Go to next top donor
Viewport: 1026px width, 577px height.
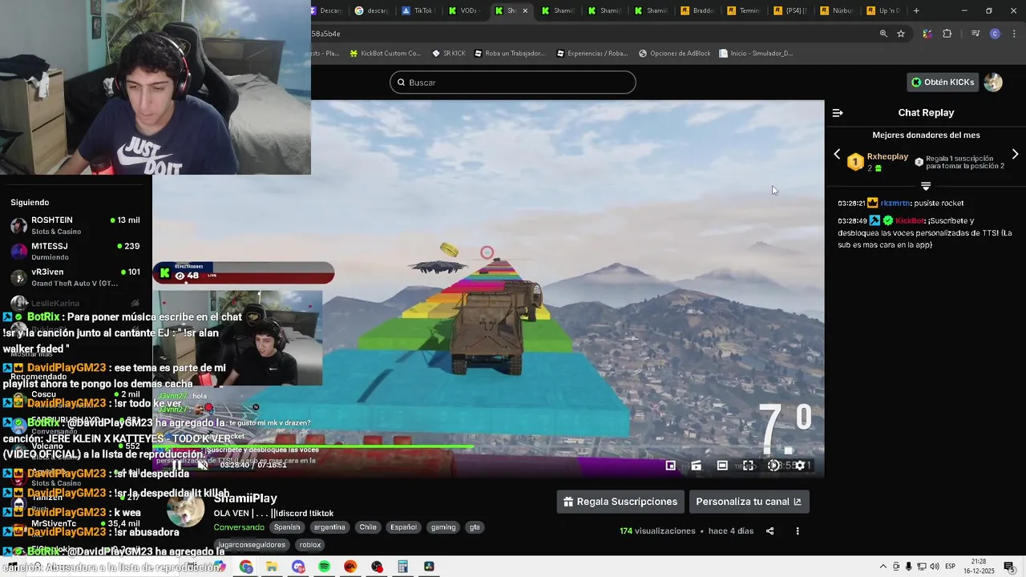(1015, 154)
